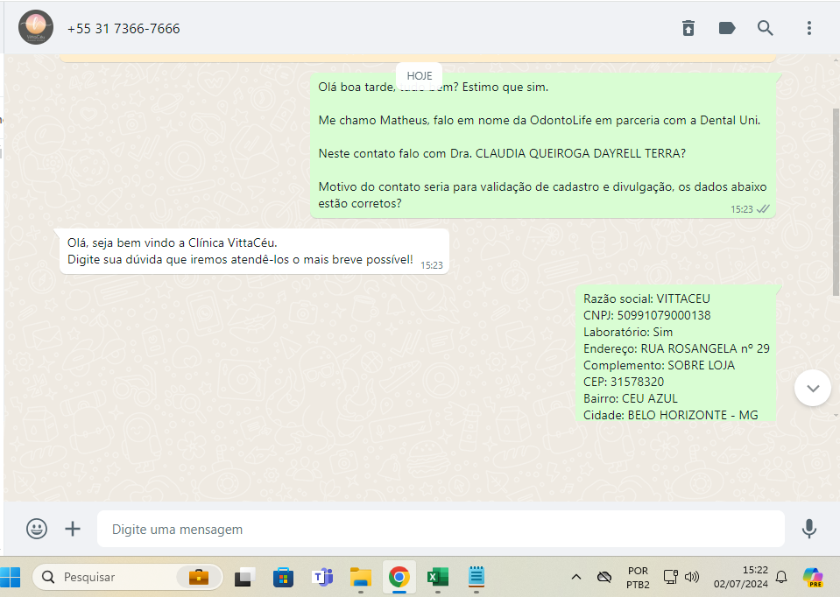This screenshot has height=597, width=840.
Task: Click the chat vertical scrollbar
Action: point(836,201)
